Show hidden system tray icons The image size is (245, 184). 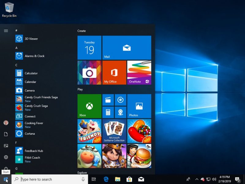pyautogui.click(x=197, y=179)
